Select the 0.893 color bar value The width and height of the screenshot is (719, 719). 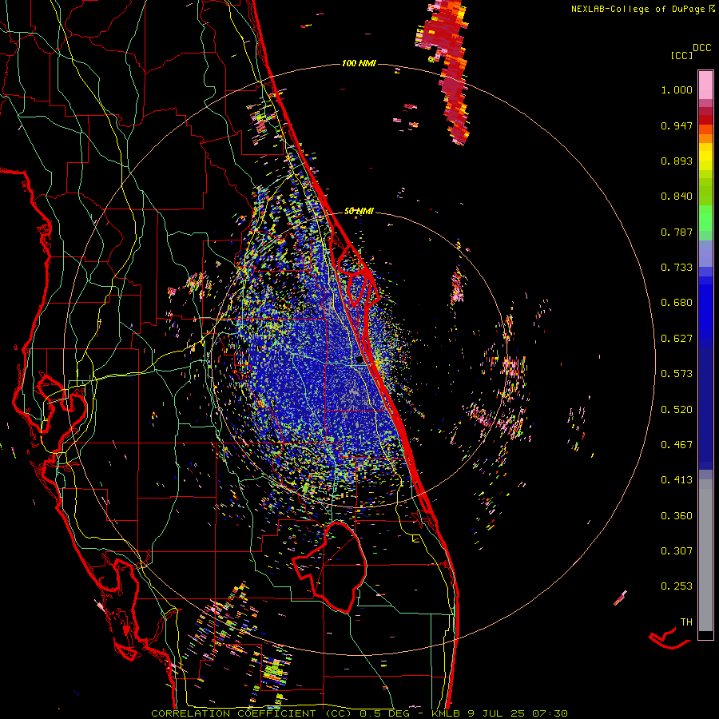click(677, 161)
